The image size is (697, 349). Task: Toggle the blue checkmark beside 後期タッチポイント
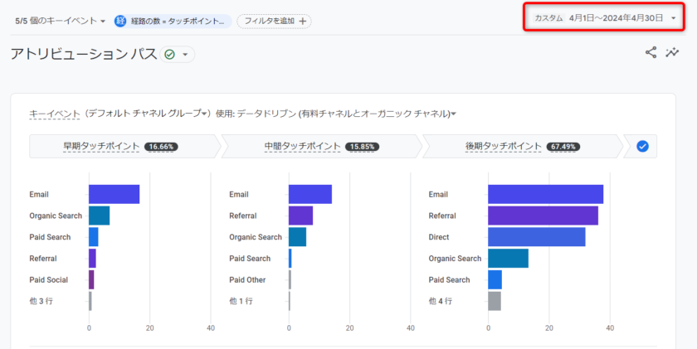642,147
